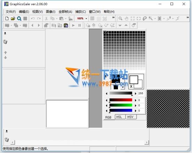Click X swap colors button
The width and height of the screenshot is (192, 153).
[131, 87]
